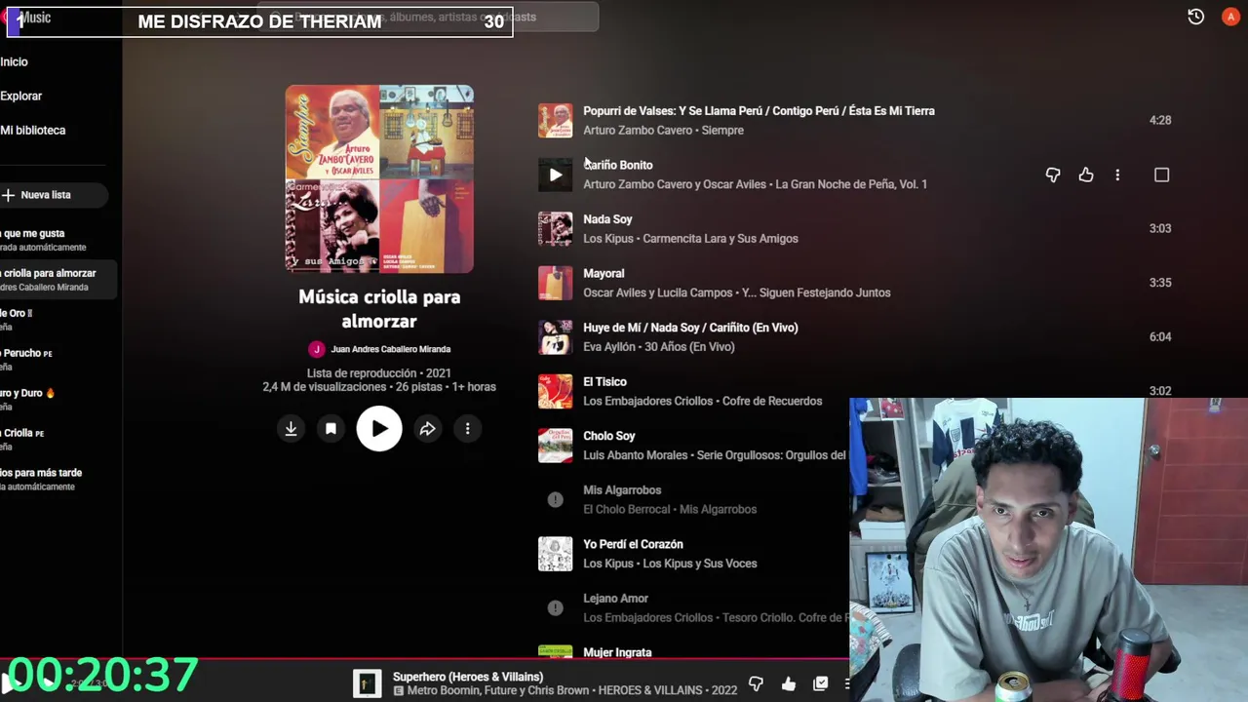The width and height of the screenshot is (1248, 702).
Task: Like Superhero in the player bar
Action: point(789,683)
